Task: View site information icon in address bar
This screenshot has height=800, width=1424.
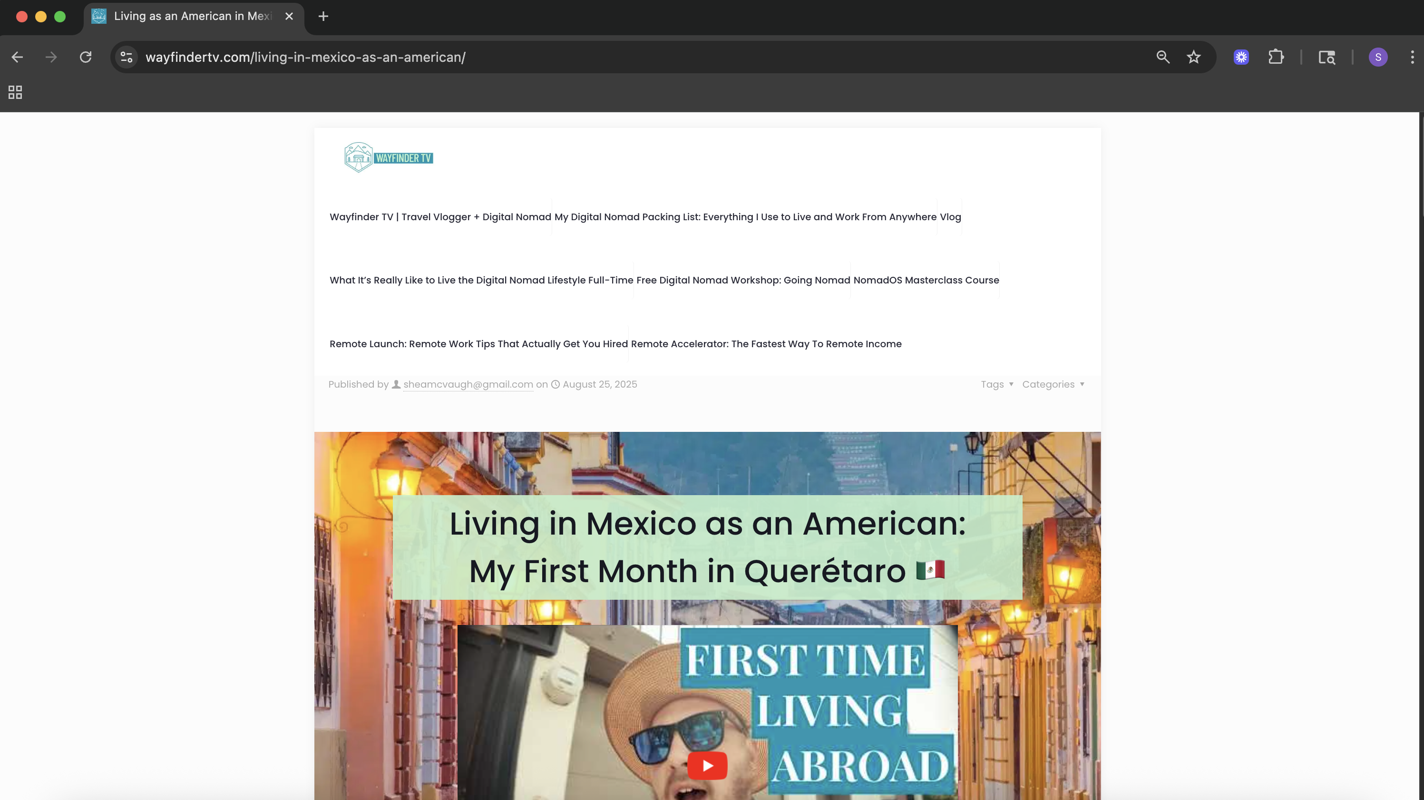Action: coord(127,57)
